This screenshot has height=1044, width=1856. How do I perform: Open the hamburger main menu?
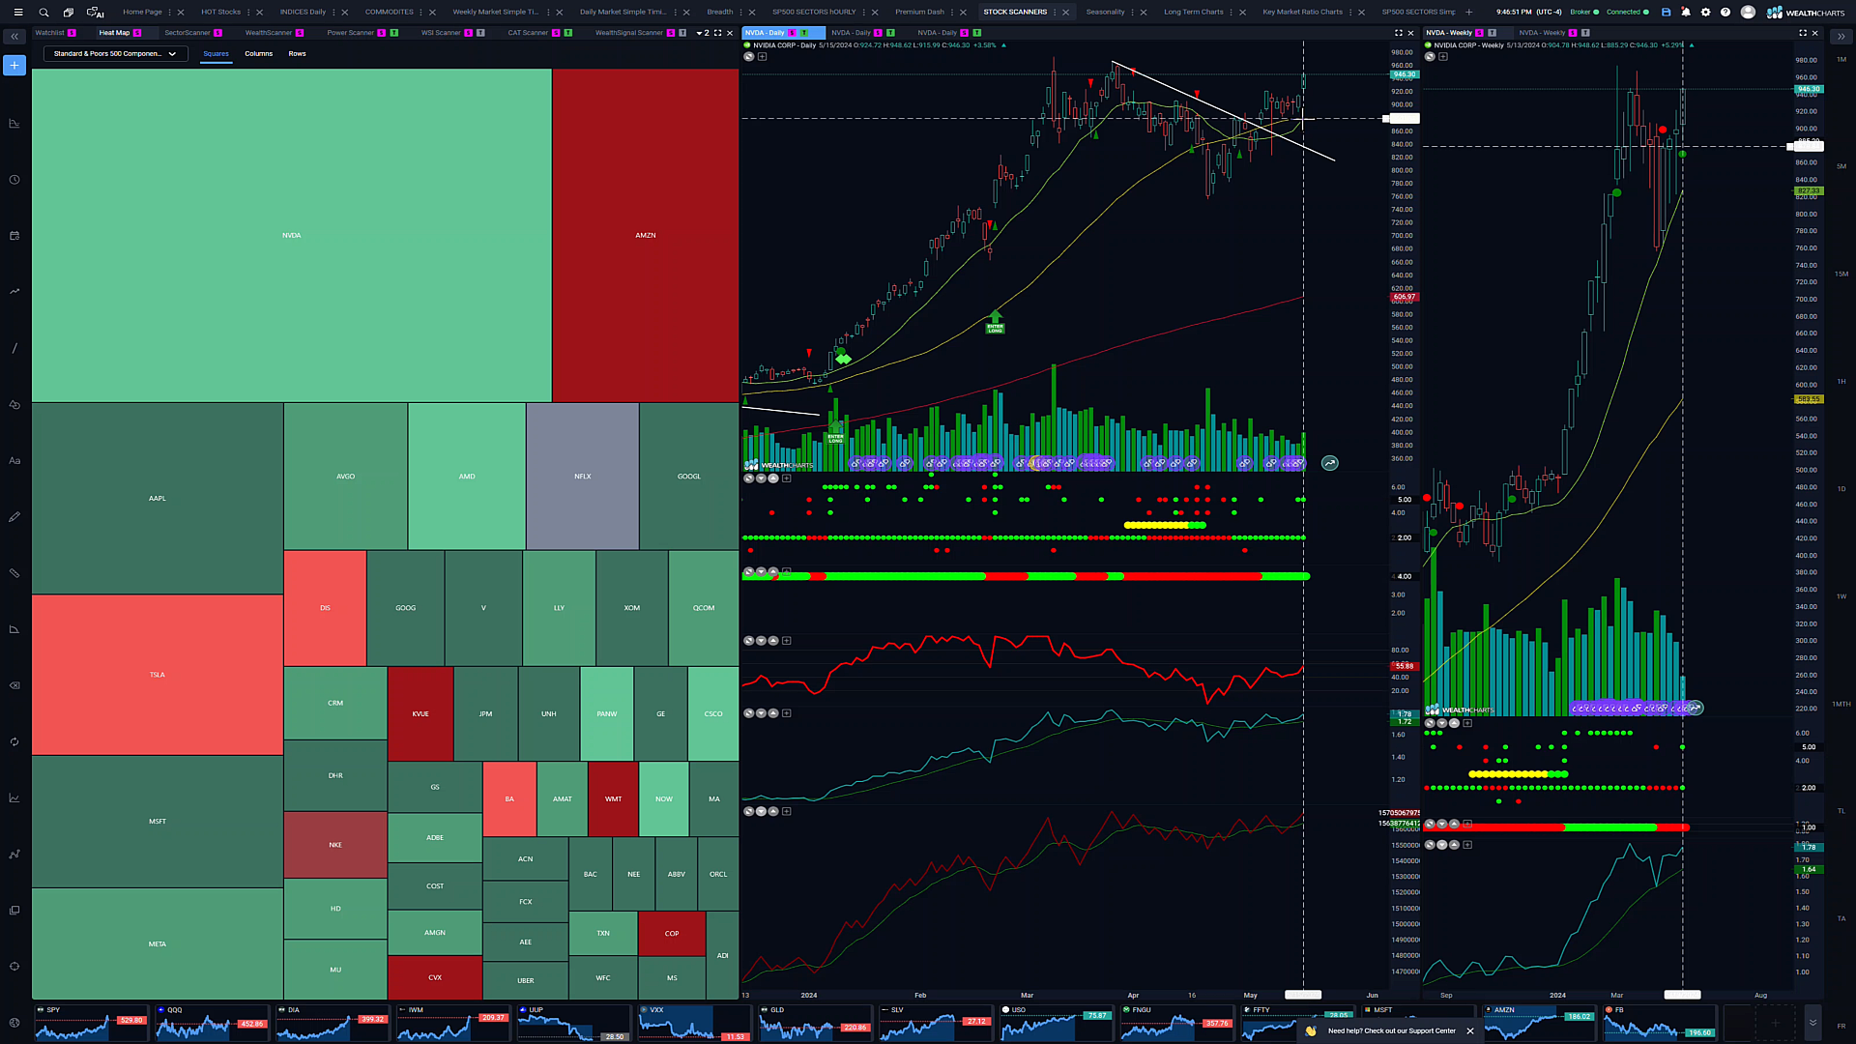17,13
